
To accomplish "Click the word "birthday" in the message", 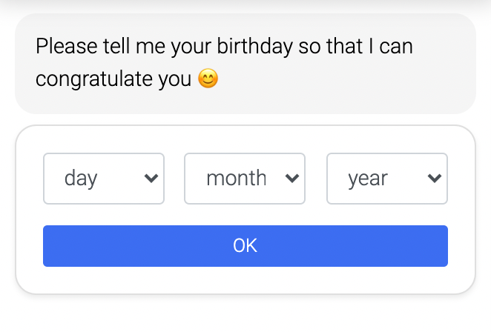I will (254, 47).
